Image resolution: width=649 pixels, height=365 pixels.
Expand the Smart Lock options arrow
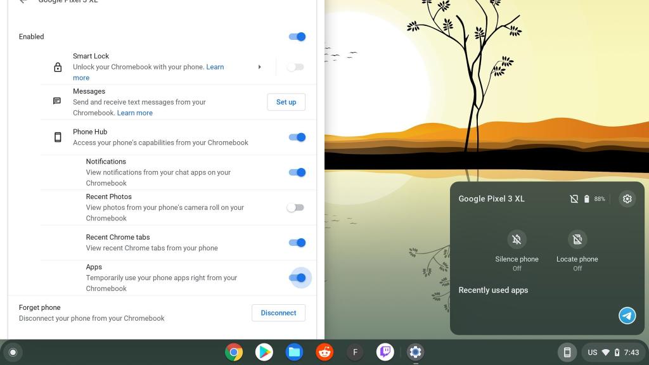(x=260, y=67)
